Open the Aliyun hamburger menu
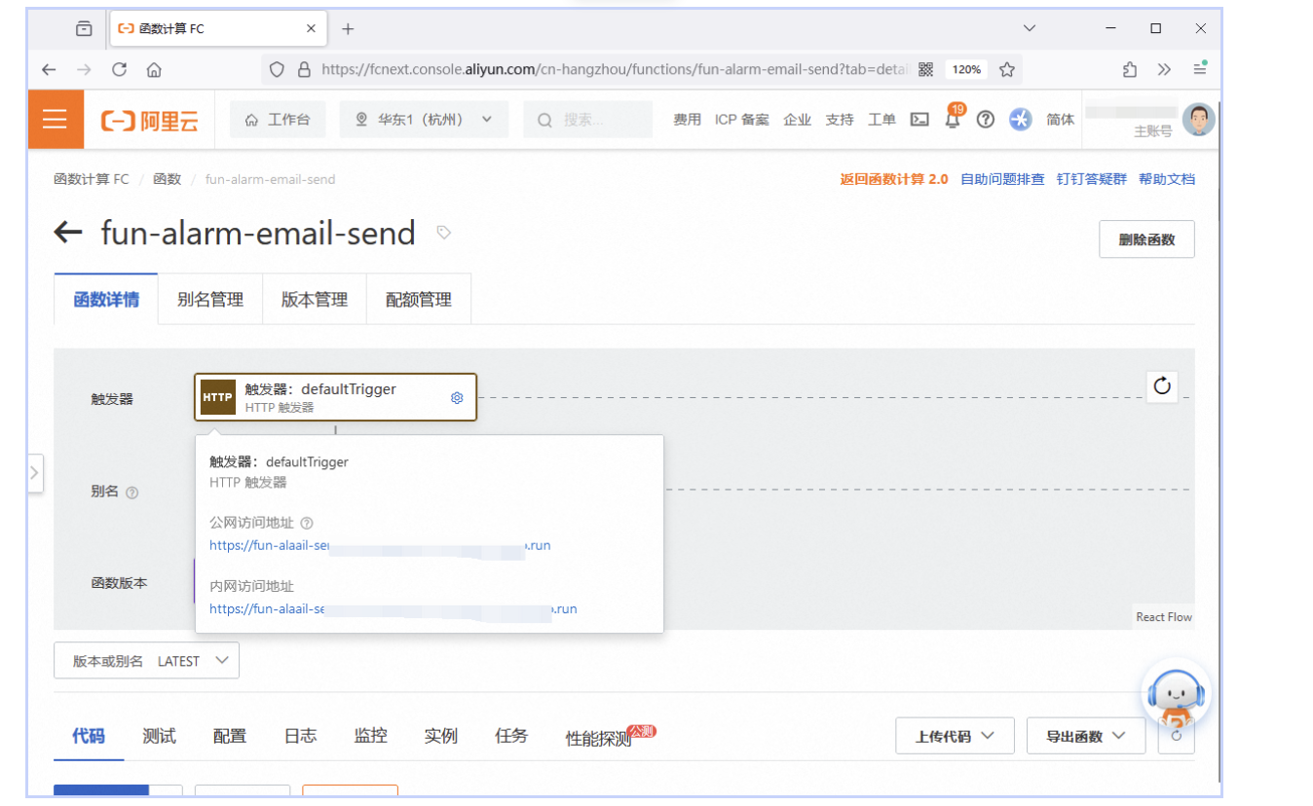The height and width of the screenshot is (806, 1313). 56,120
